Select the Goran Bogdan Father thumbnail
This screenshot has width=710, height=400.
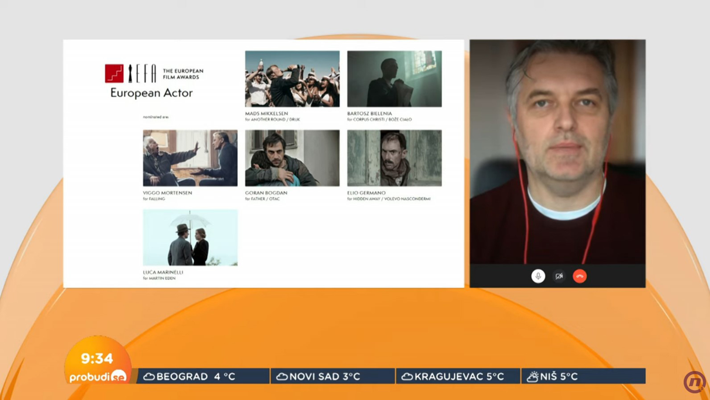292,158
